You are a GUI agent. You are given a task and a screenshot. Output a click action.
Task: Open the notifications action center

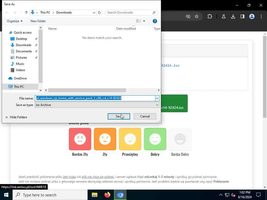(x=258, y=195)
